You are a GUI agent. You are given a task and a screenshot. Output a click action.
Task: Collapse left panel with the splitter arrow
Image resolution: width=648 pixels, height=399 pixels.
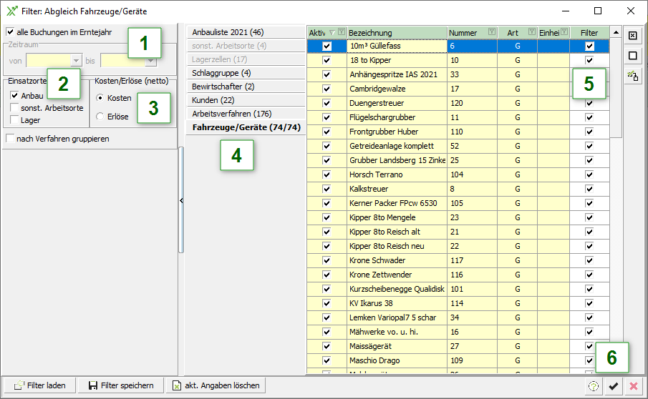[181, 201]
